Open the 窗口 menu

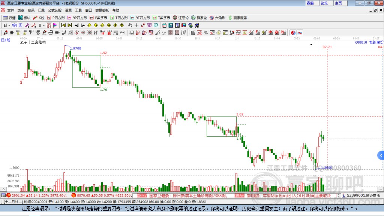(88, 10)
